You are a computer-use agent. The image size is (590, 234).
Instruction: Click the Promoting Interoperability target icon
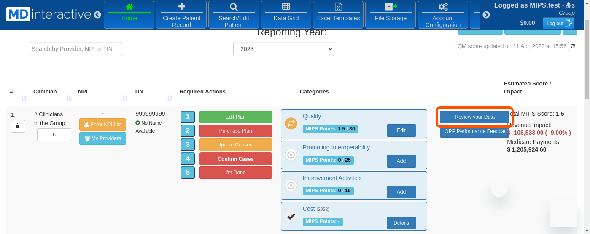(x=291, y=155)
